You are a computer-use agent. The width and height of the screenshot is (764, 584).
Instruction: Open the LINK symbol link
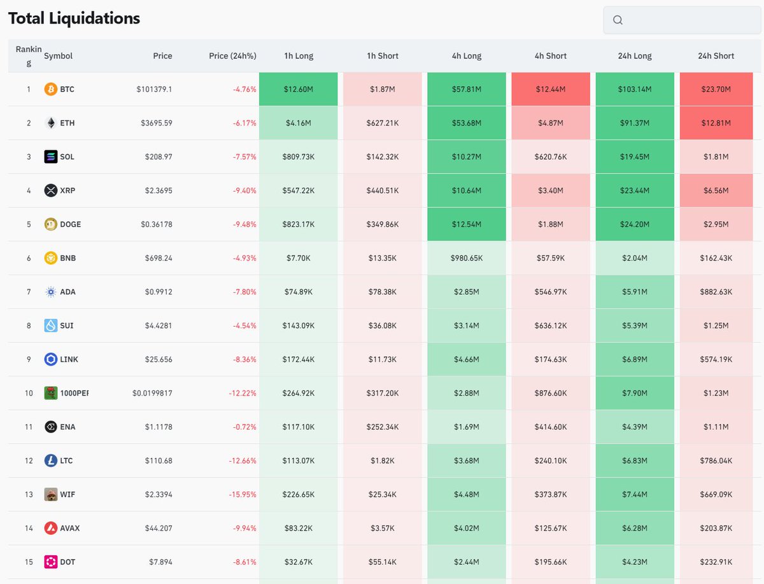[69, 359]
